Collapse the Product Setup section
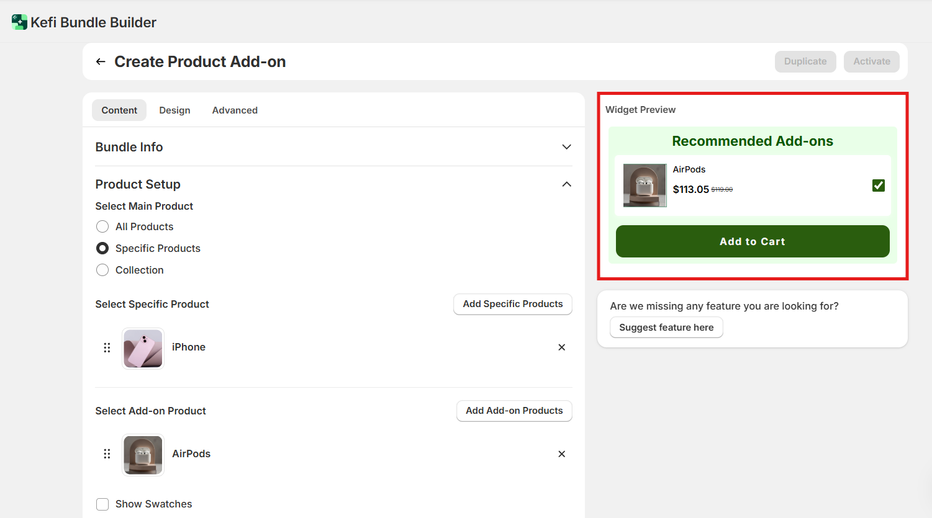 (566, 184)
